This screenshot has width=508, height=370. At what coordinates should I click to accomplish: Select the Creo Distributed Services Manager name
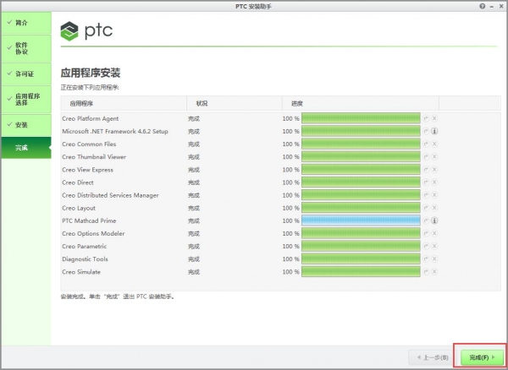[x=110, y=195]
